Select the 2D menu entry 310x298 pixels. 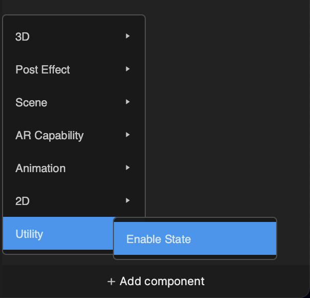click(x=74, y=201)
